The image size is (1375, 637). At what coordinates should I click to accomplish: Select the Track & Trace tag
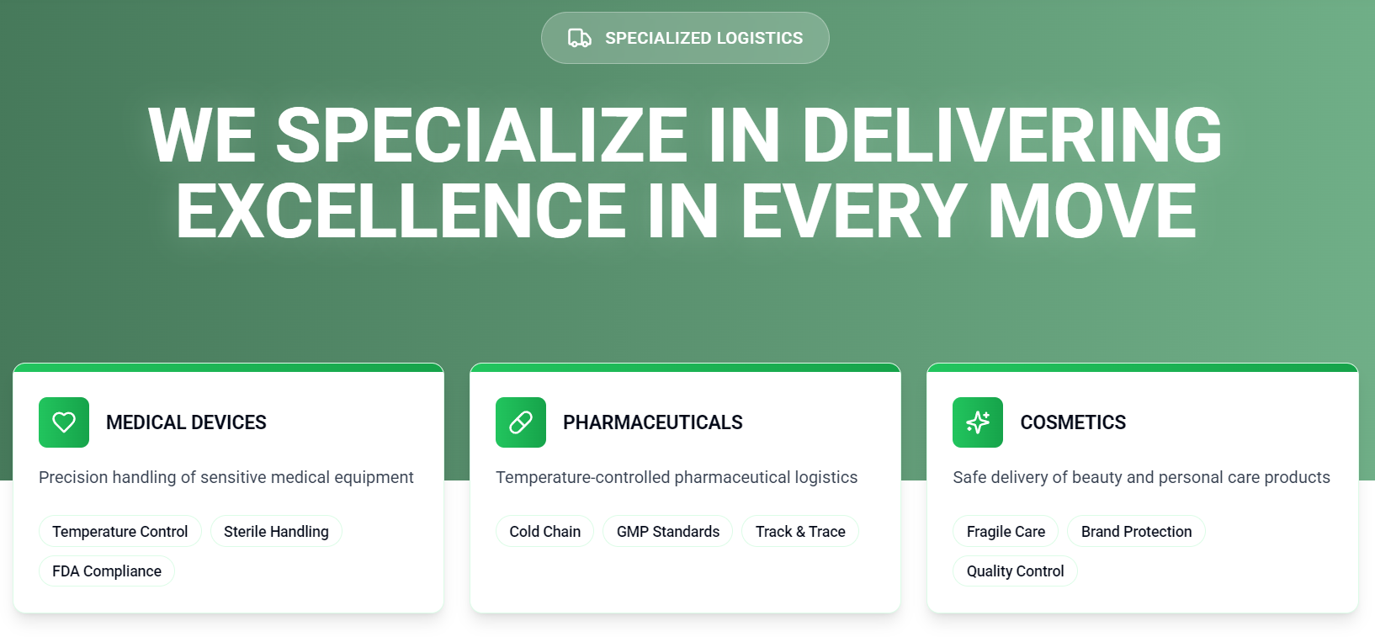point(800,532)
